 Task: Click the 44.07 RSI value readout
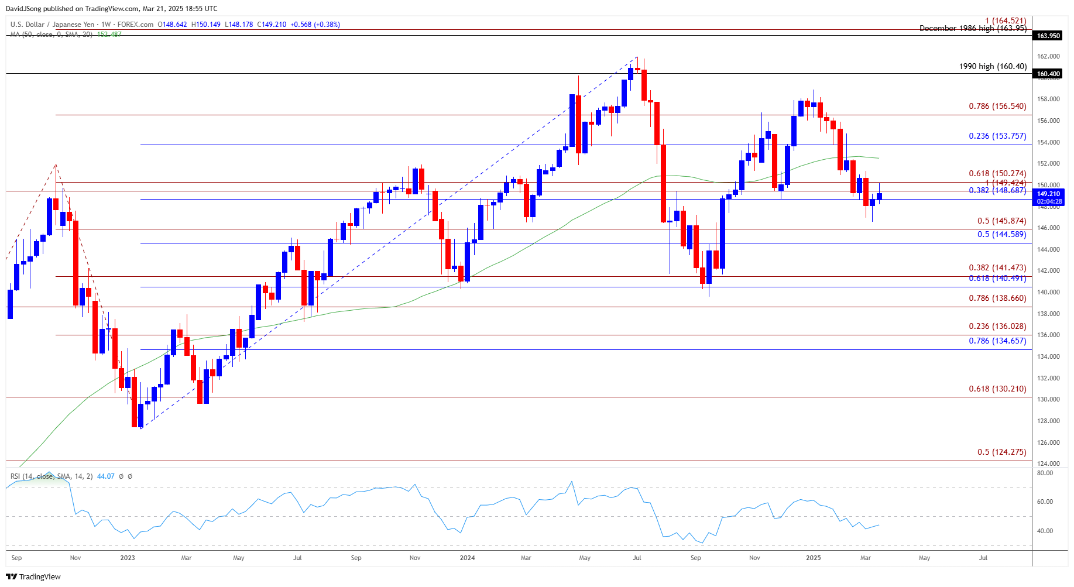click(x=105, y=476)
